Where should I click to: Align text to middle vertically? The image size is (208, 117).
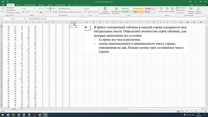[48, 9]
